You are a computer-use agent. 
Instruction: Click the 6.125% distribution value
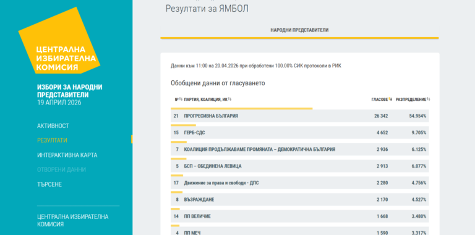pos(419,149)
